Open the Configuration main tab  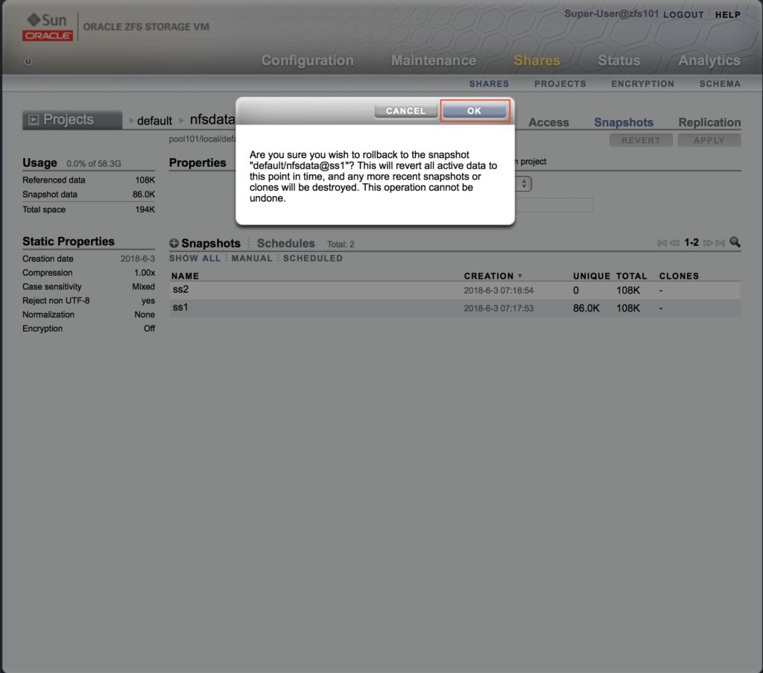pos(308,60)
